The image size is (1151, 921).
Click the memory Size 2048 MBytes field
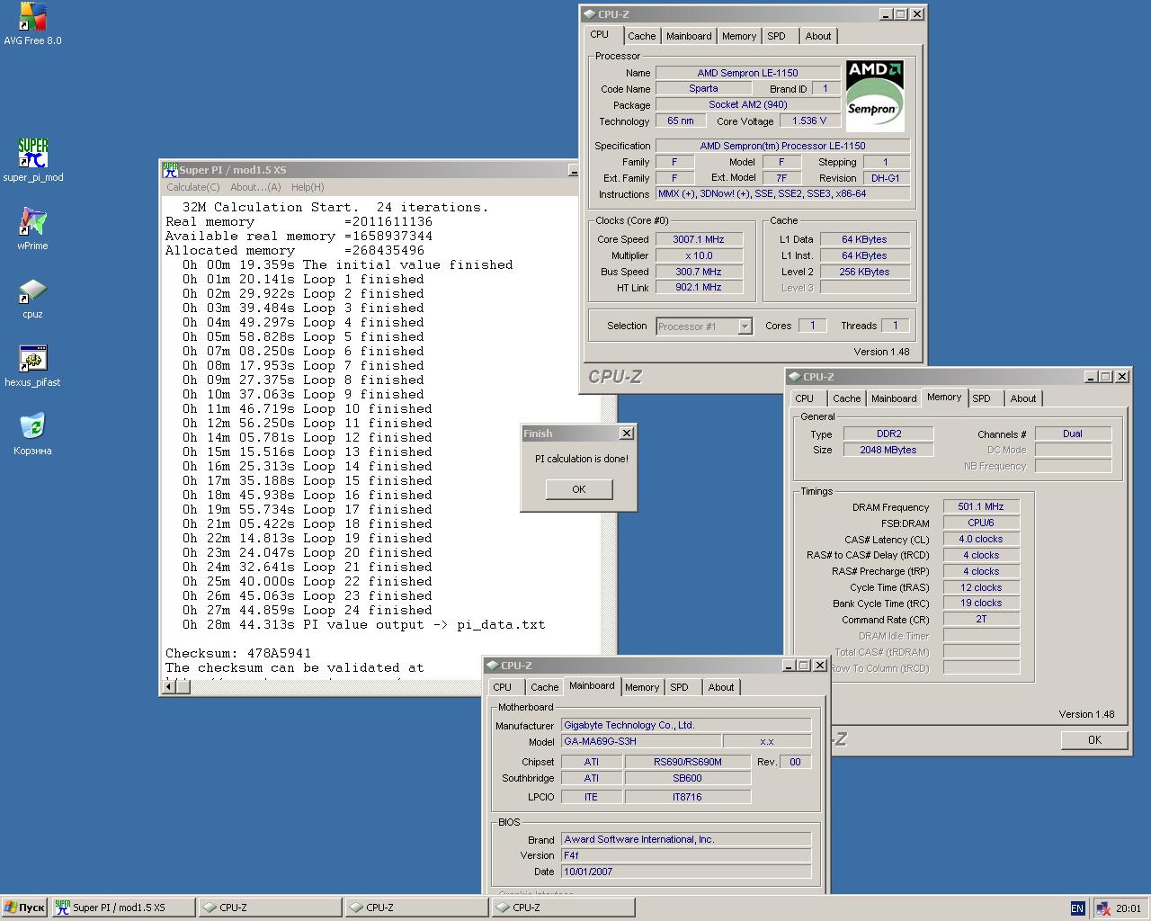click(x=888, y=450)
